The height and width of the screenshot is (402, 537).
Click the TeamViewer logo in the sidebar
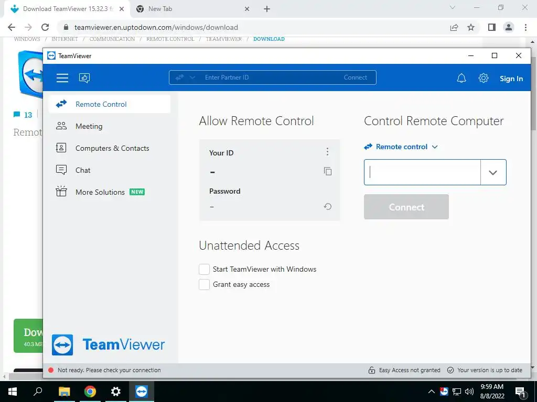108,344
